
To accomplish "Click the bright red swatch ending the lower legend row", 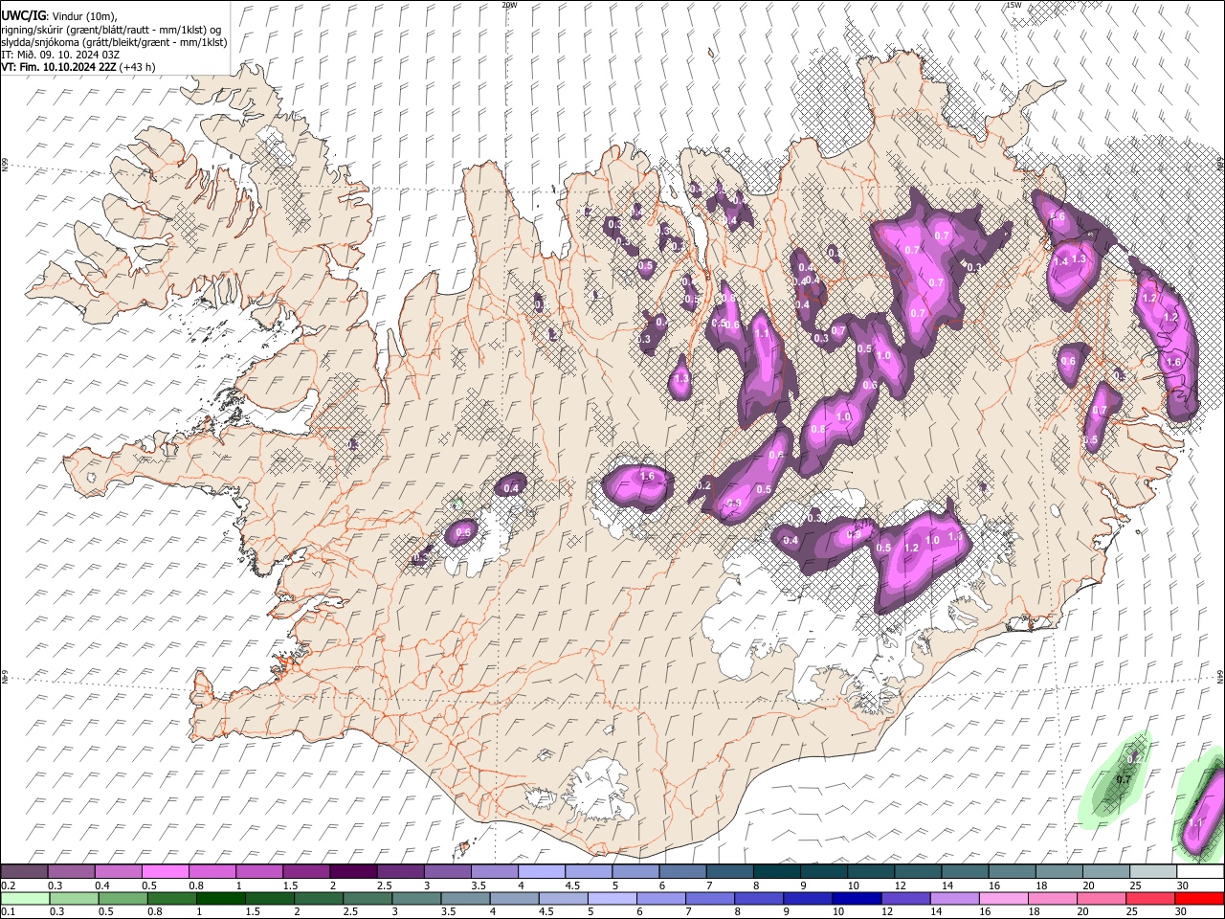I will [1199, 899].
